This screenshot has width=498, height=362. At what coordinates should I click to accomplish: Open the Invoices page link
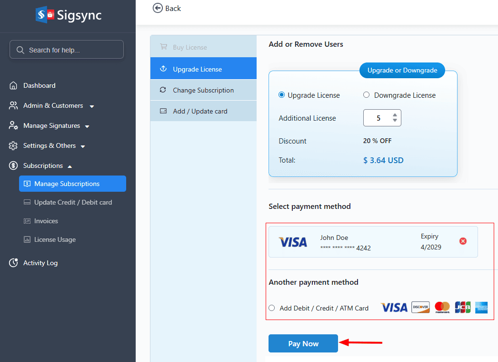(46, 221)
